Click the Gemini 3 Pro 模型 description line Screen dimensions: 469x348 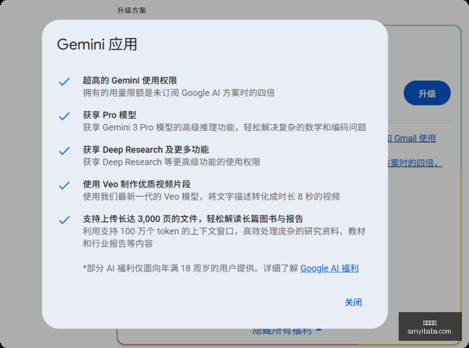coord(224,128)
